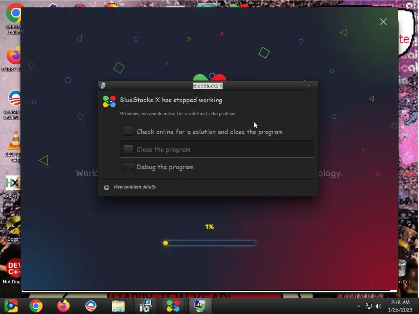
Task: Click the network tray icon
Action: click(x=369, y=306)
